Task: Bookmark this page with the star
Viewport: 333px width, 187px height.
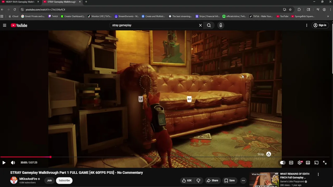Action: tap(290, 10)
